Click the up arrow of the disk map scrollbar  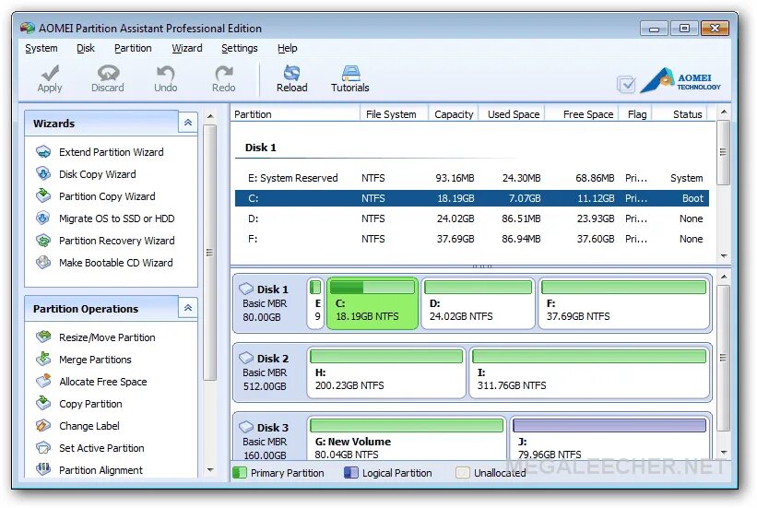tap(723, 277)
